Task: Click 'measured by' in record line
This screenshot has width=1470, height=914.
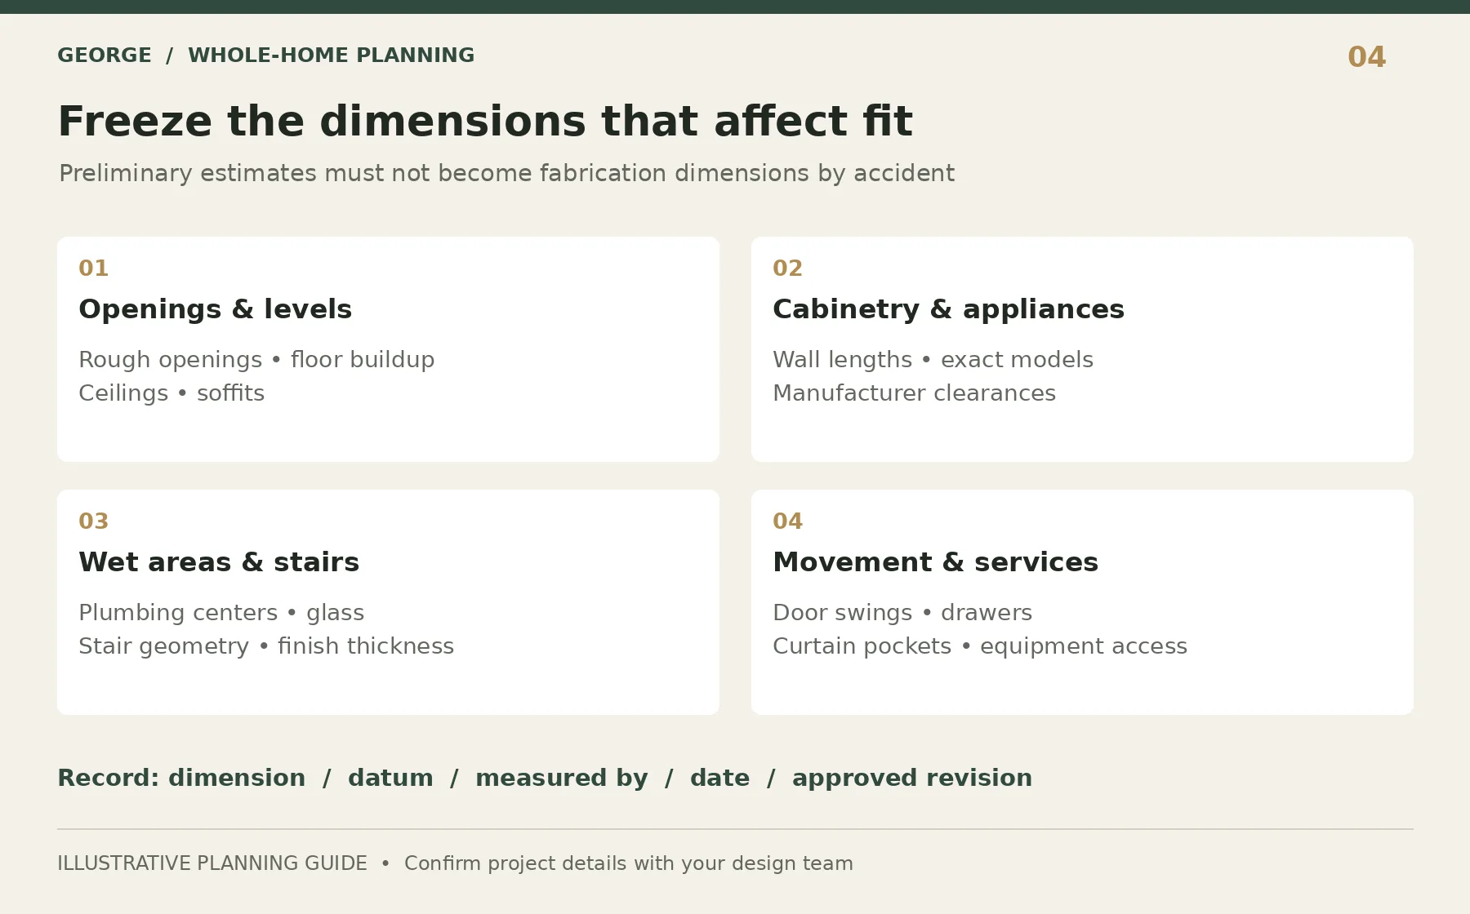Action: coord(562,778)
